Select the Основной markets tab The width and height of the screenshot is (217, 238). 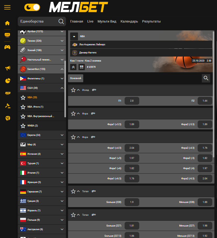76,78
